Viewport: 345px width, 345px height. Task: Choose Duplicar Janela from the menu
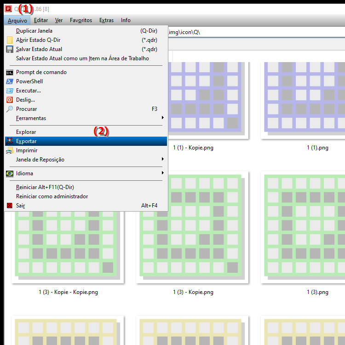tap(86, 31)
